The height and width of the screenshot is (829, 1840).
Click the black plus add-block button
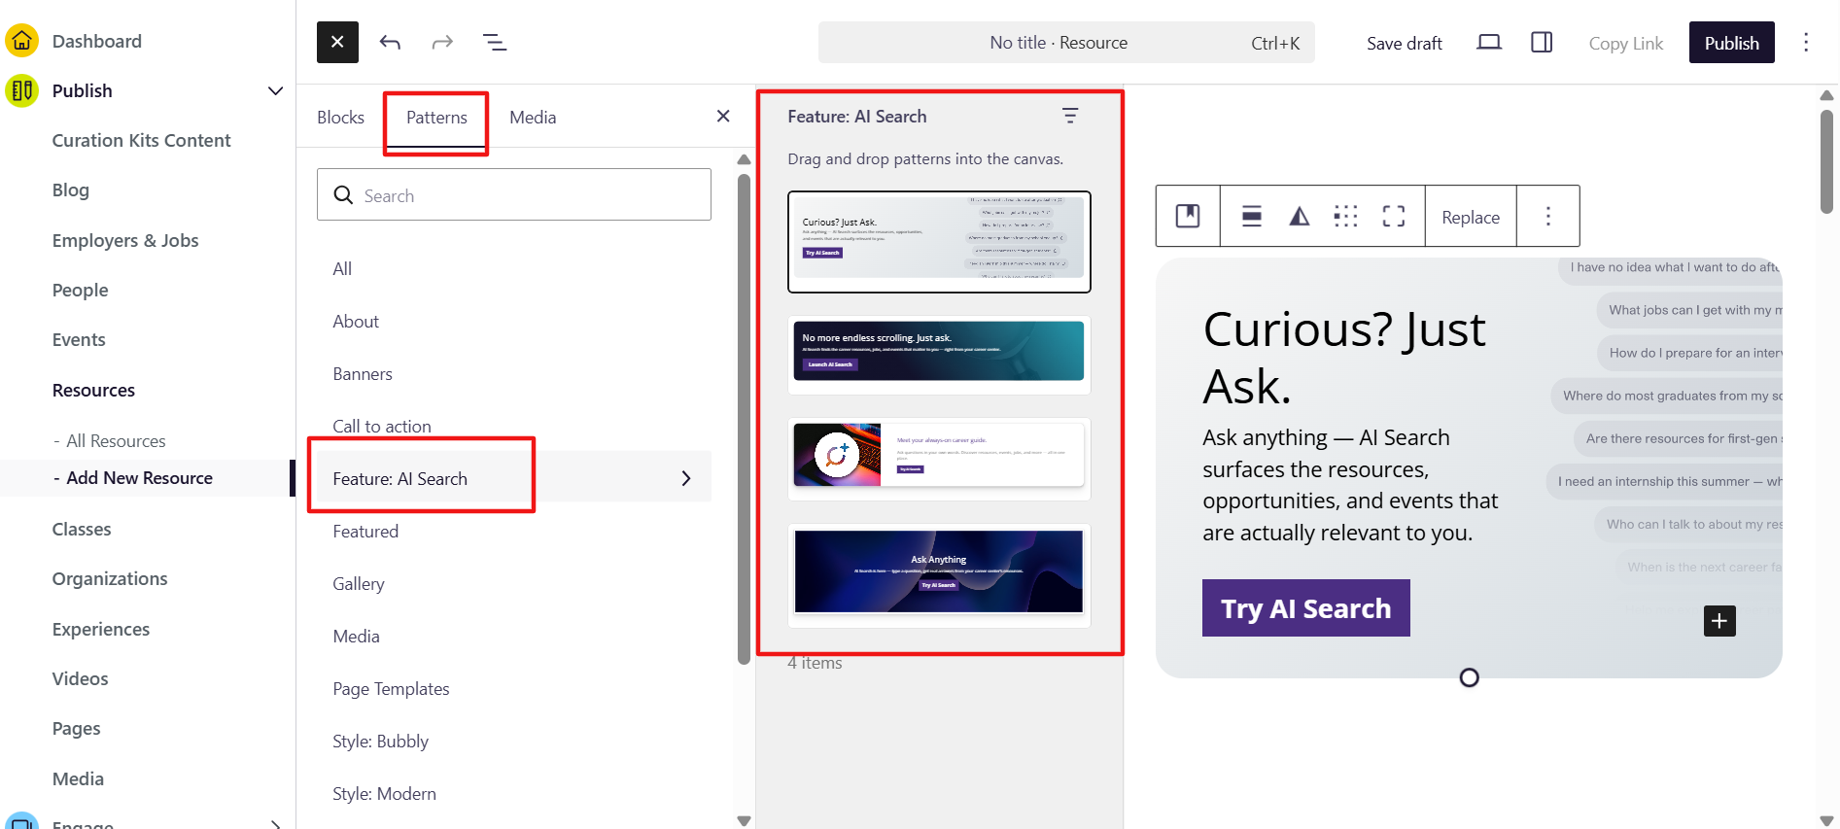point(1719,620)
